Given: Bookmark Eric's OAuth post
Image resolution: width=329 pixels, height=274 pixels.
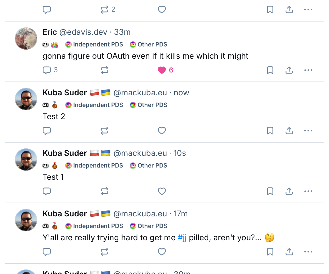Looking at the screenshot, I should pyautogui.click(x=270, y=70).
